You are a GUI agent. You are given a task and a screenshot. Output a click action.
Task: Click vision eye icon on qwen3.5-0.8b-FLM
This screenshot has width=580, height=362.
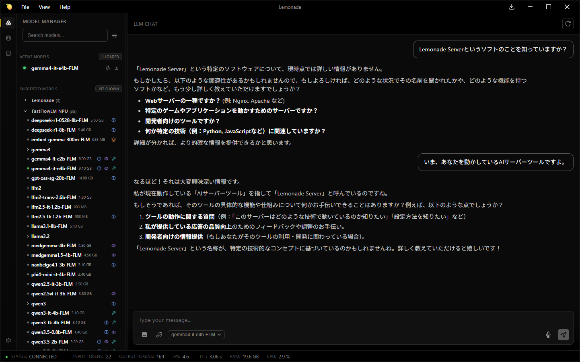click(x=113, y=332)
